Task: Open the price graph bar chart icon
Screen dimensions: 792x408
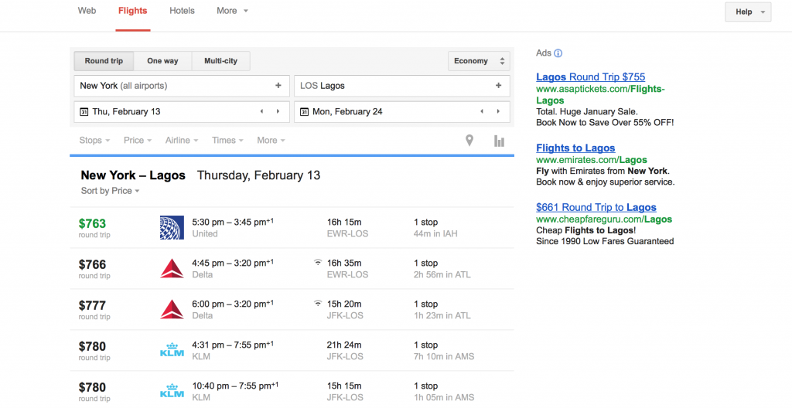Action: click(x=499, y=141)
